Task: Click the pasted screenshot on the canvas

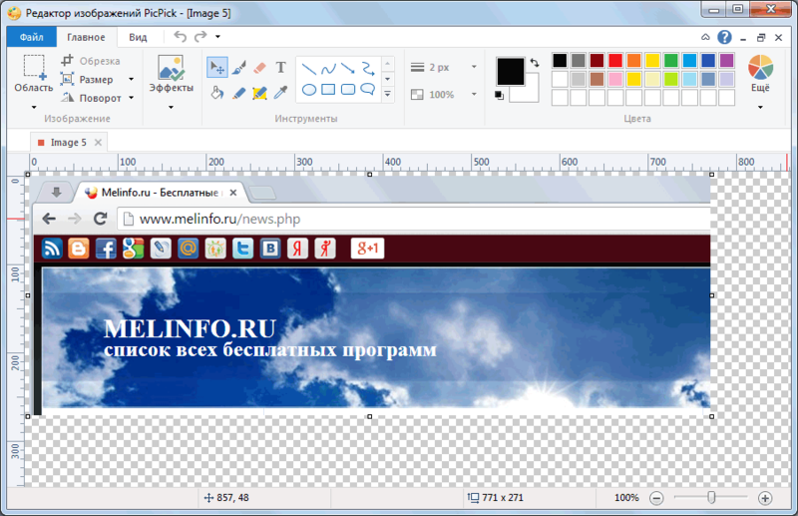Action: point(369,295)
